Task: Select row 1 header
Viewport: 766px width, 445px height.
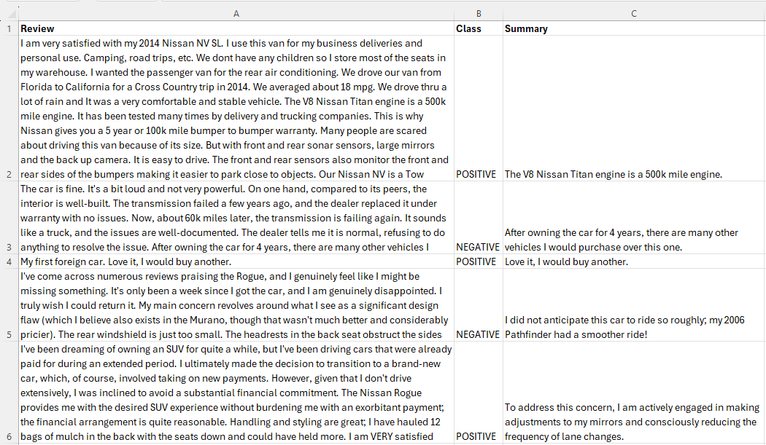Action: coord(8,28)
